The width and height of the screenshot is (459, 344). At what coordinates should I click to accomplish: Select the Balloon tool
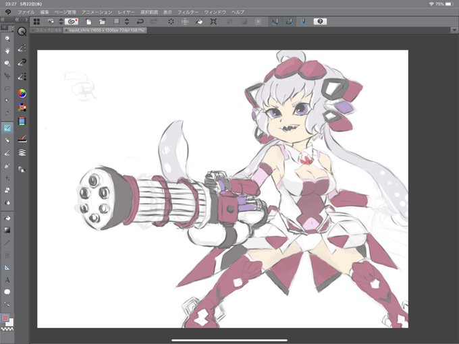[7, 292]
